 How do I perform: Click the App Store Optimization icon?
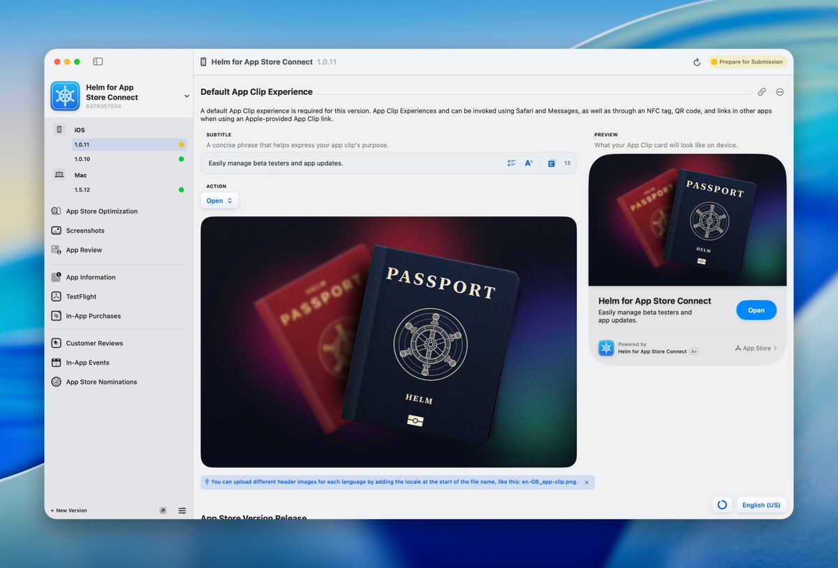coord(57,211)
